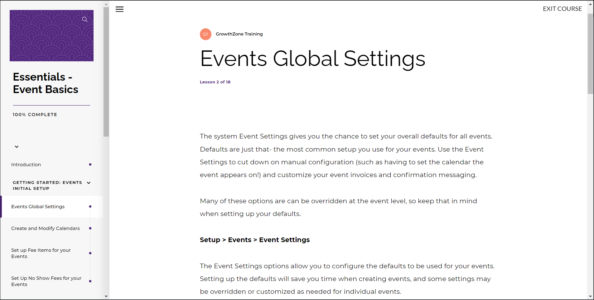Click the Set up Fee Items completion dot
This screenshot has height=300, width=594.
click(x=90, y=253)
